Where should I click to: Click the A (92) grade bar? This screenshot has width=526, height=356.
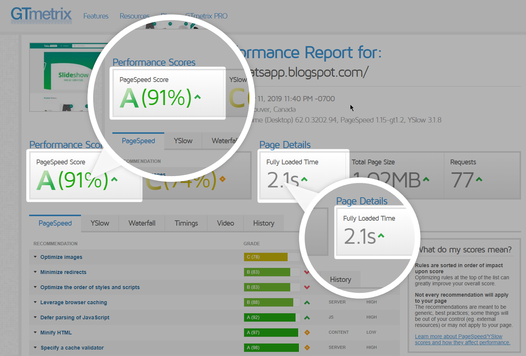tap(272, 317)
